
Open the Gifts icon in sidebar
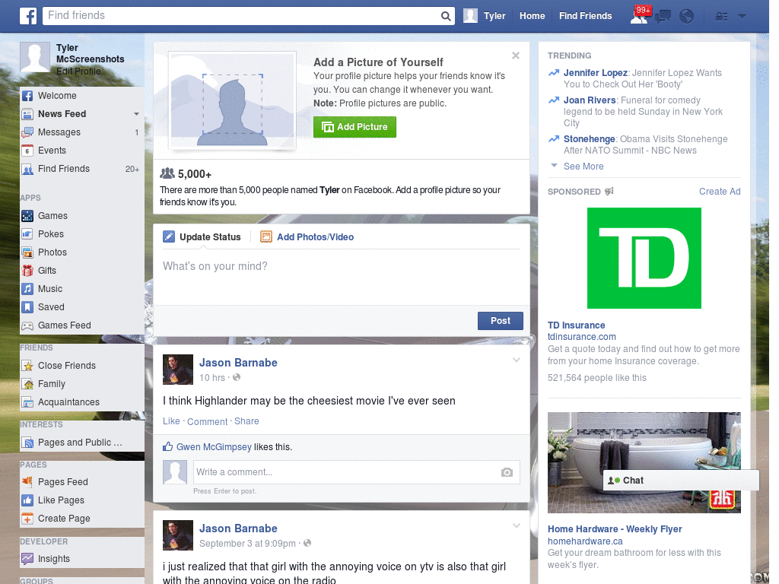[27, 271]
